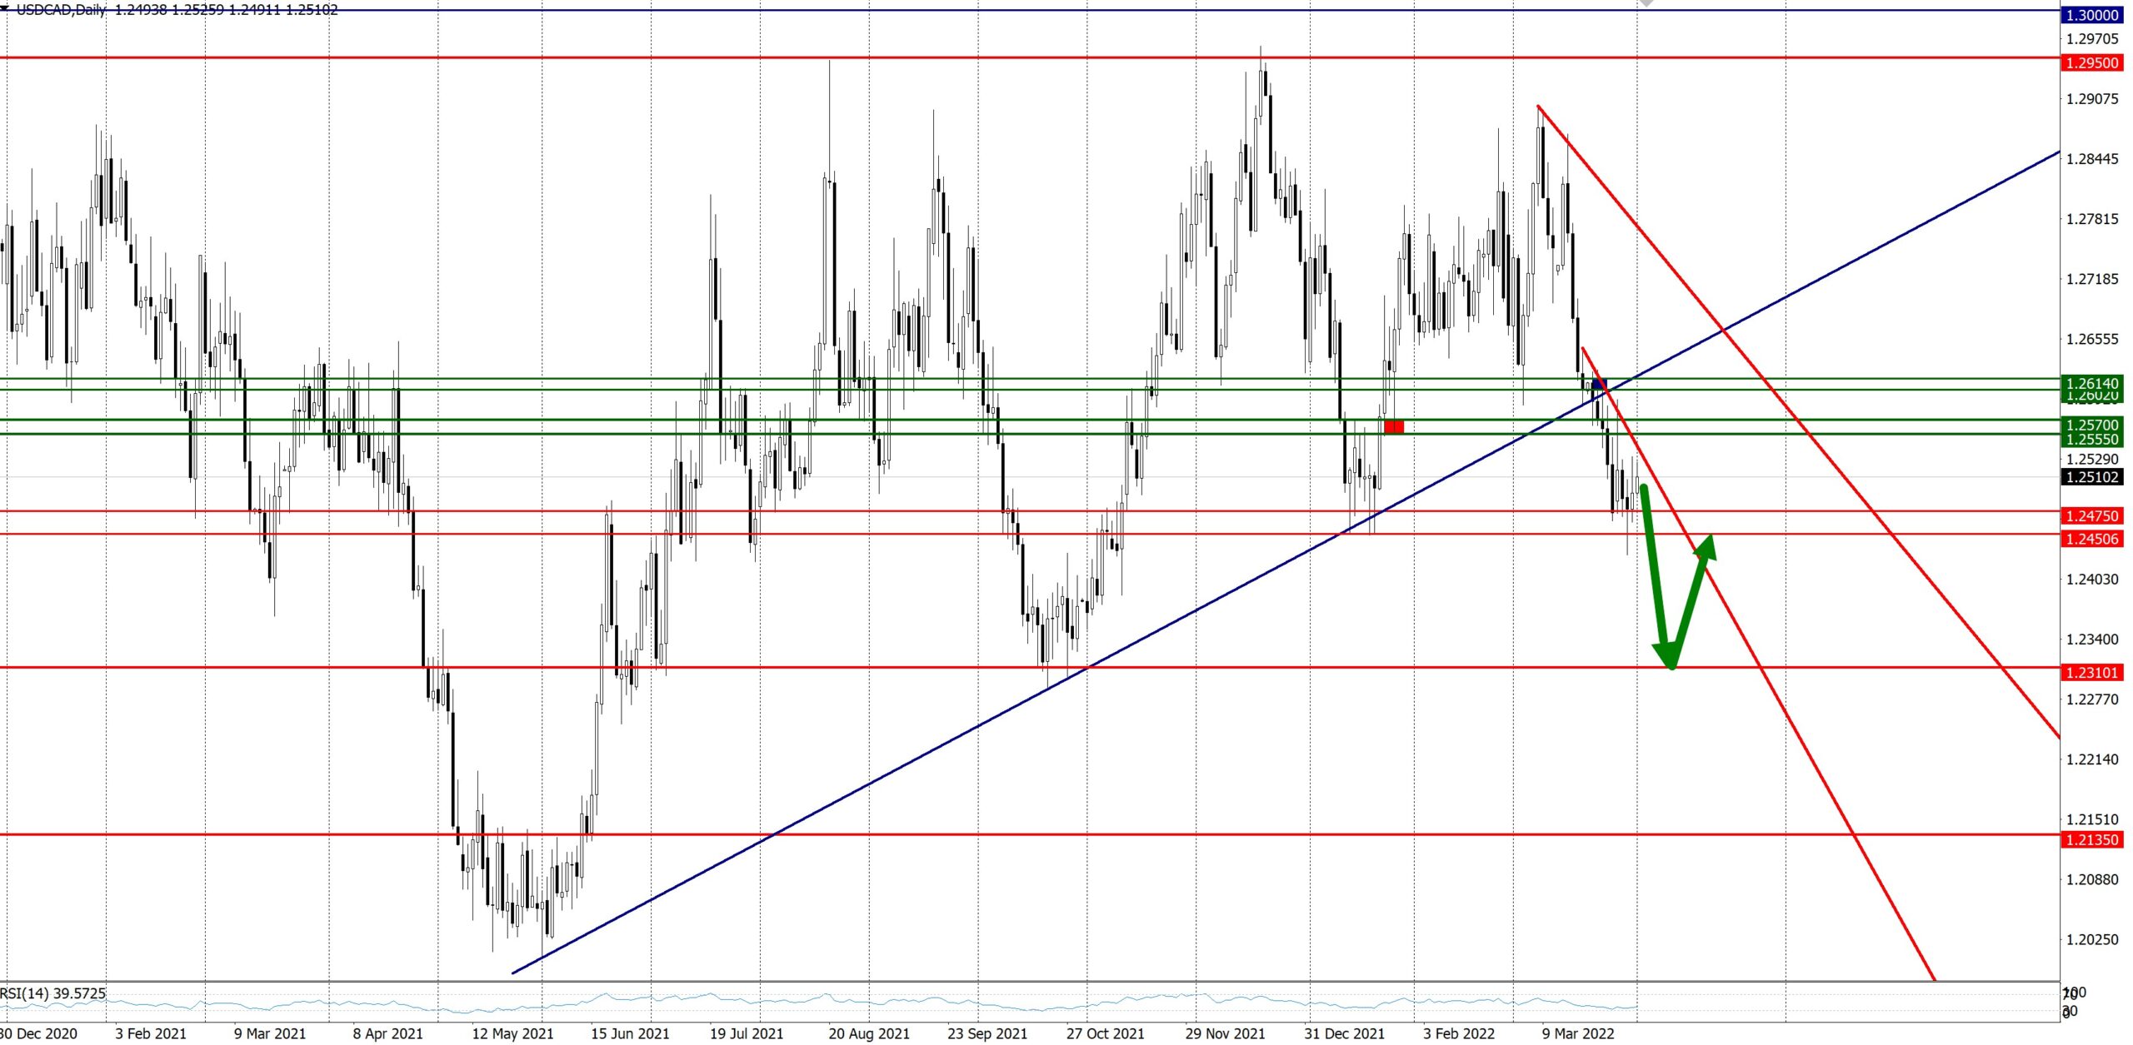Click the gray chart-shift marker at top
The width and height of the screenshot is (2133, 1045).
pyautogui.click(x=1646, y=3)
